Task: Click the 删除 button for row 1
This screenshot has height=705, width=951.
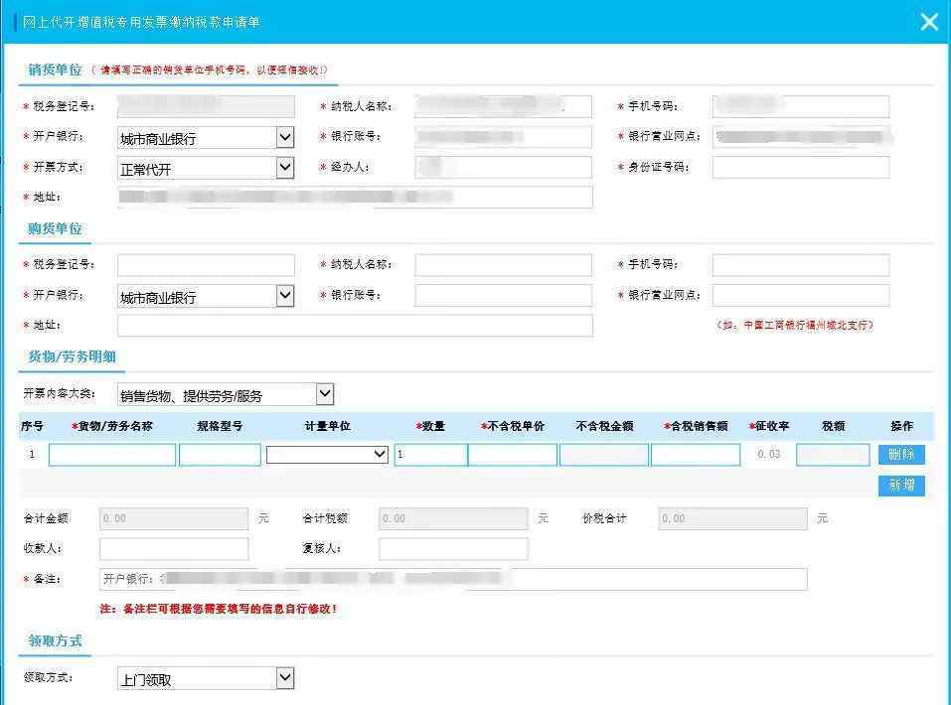Action: click(x=901, y=454)
